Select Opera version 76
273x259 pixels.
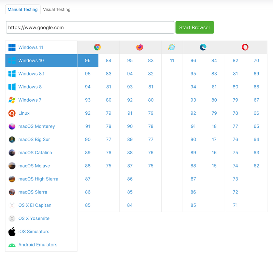point(235,140)
